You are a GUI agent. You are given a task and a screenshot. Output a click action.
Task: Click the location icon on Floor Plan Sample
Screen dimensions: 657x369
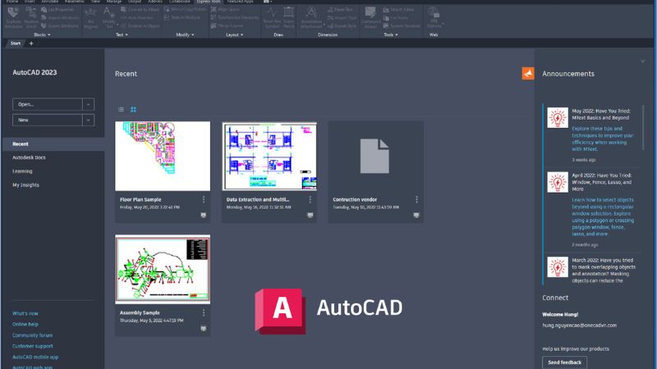[204, 215]
